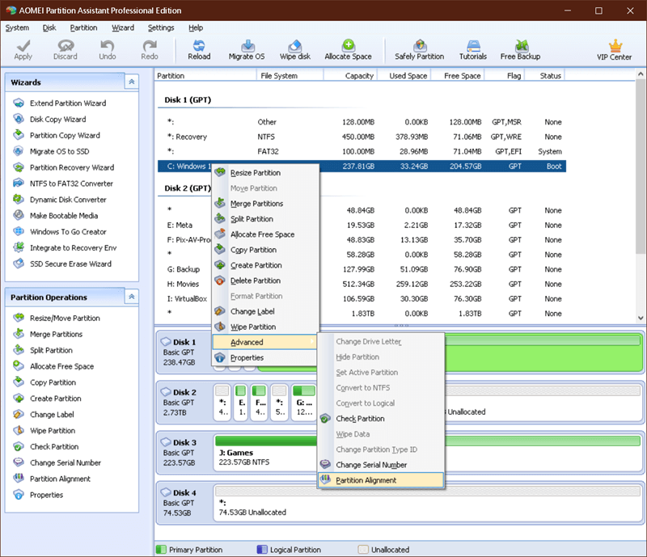Select the G: Backup partition row
Screen dimensions: 647x557
tap(362, 269)
